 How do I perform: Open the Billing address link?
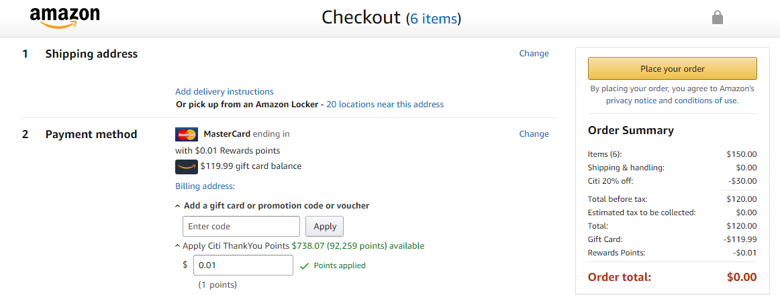205,186
